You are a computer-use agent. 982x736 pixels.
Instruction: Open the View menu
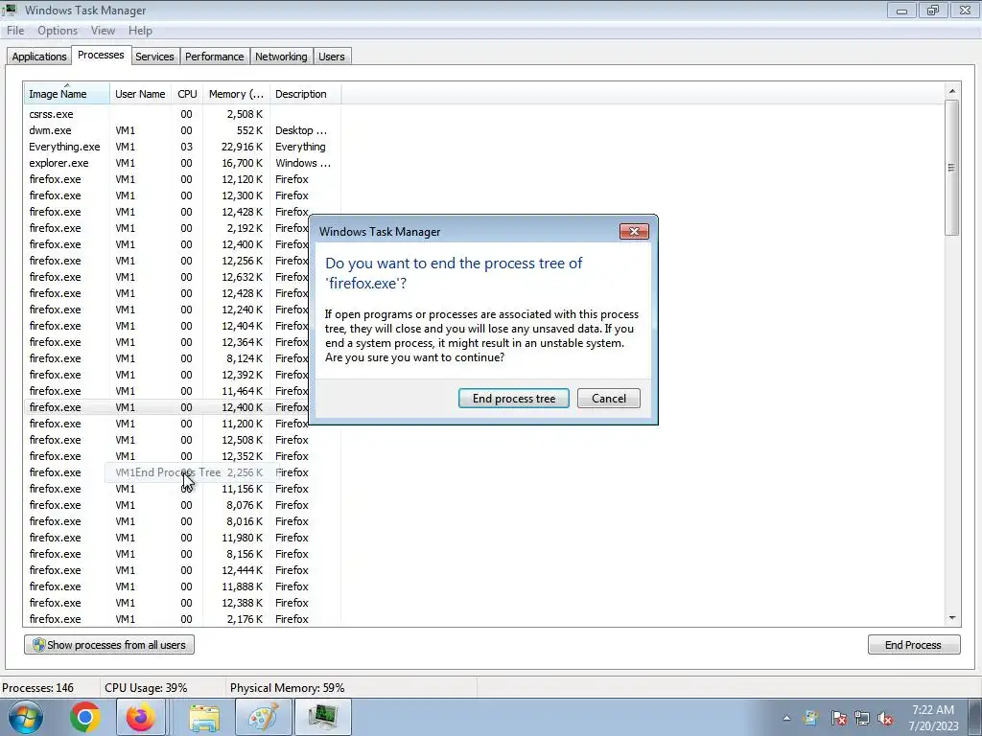[103, 31]
